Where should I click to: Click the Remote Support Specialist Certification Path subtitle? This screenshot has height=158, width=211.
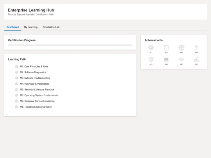click(x=31, y=14)
